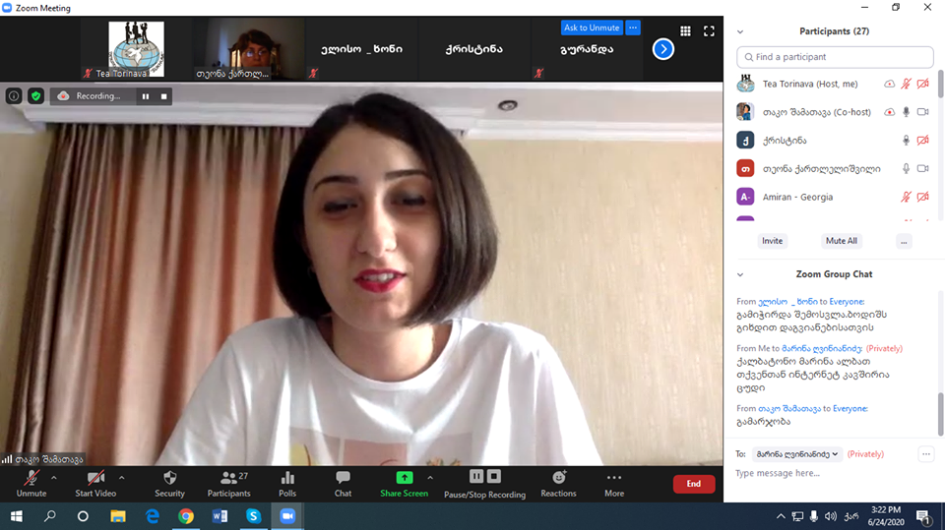945x530 pixels.
Task: Select Amiran - Georgia in the participant list
Action: coord(835,197)
